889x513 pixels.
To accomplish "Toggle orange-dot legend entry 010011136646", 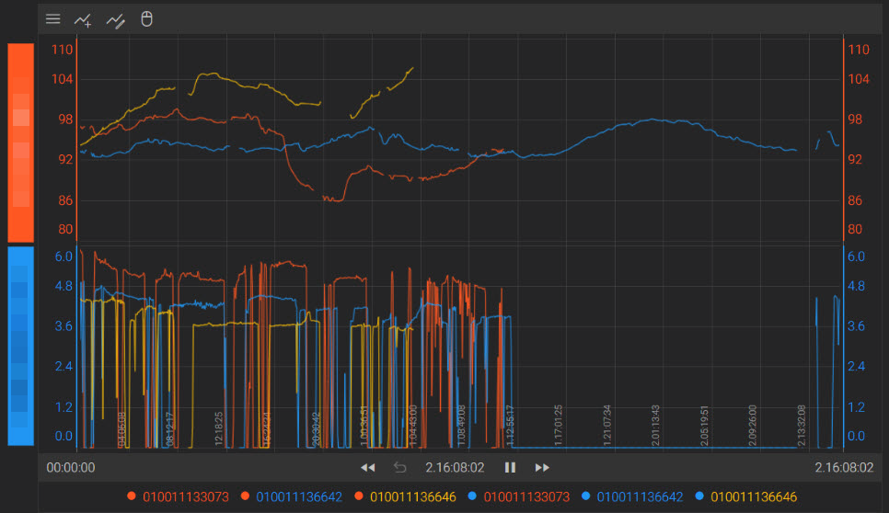I will point(405,497).
